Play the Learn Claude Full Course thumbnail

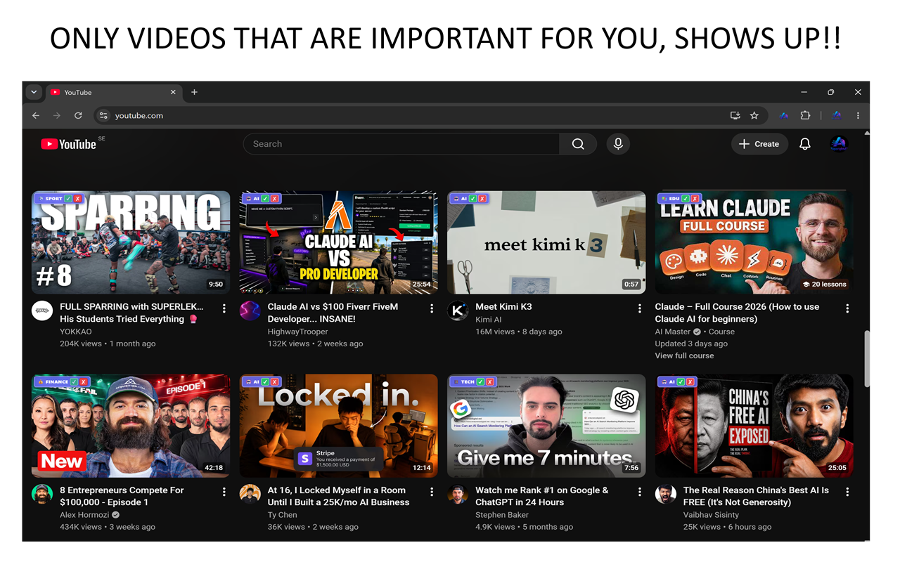point(754,242)
